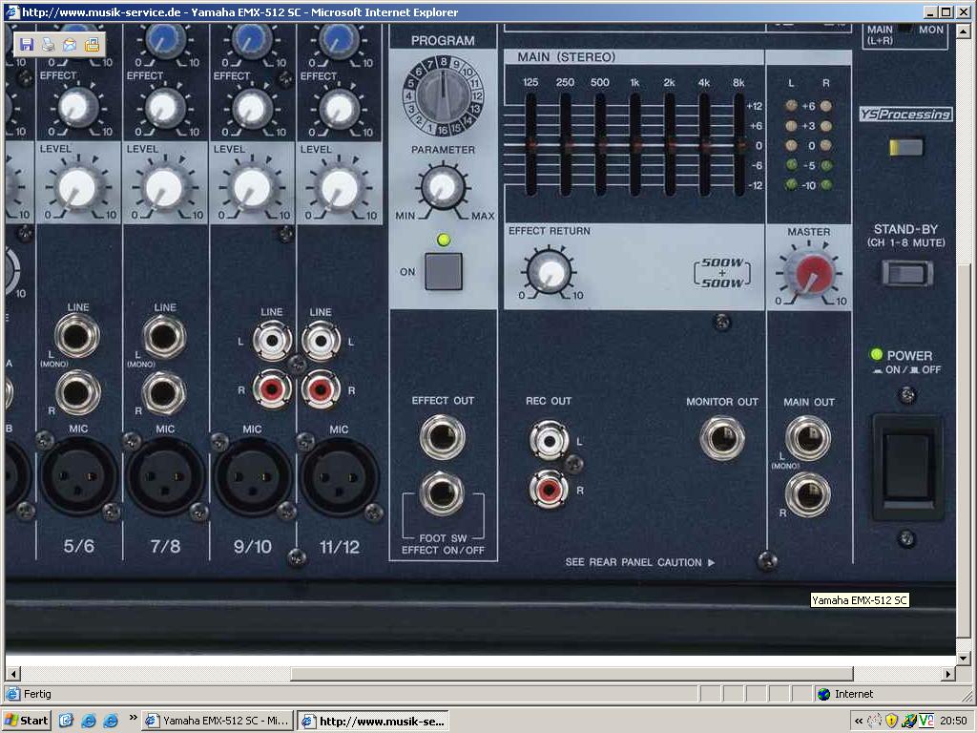The width and height of the screenshot is (977, 733).
Task: Click the yellow security shield tray icon
Action: (892, 721)
